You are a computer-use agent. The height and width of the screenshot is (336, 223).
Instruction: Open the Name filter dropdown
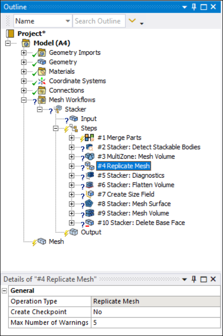pos(68,21)
